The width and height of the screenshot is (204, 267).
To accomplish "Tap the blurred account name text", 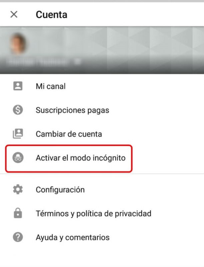I will tap(37, 62).
